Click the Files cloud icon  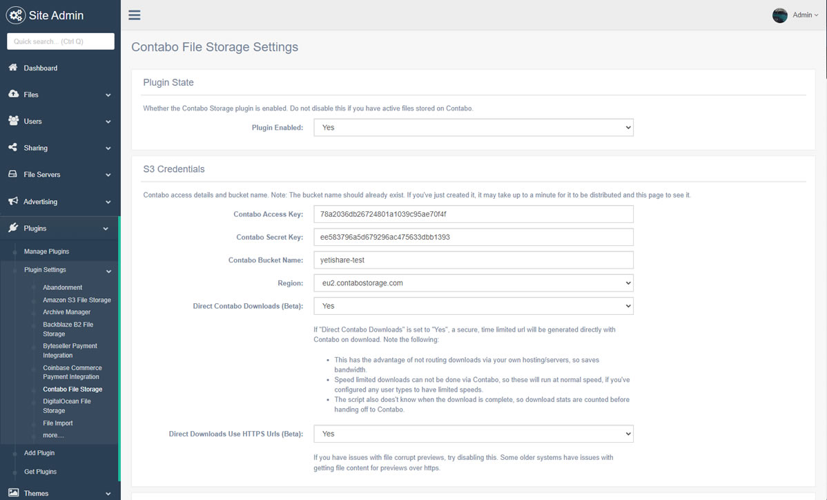pyautogui.click(x=13, y=94)
